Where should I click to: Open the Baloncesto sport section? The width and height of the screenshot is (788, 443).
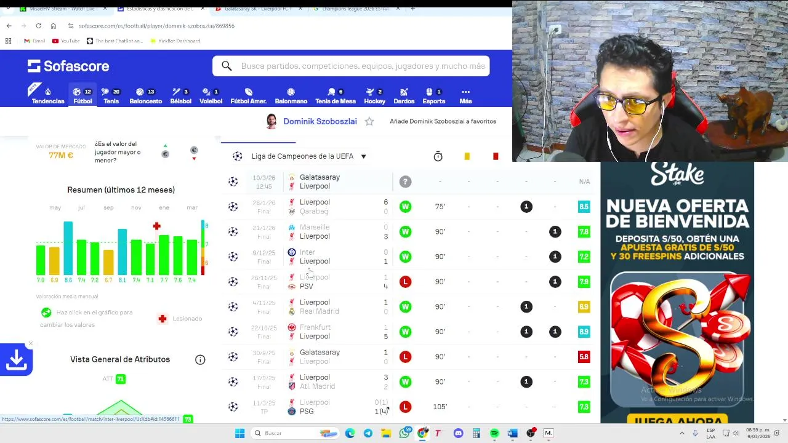(x=145, y=96)
